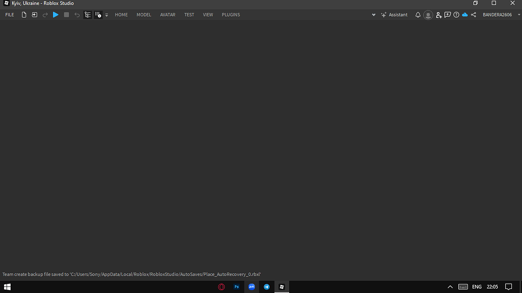The width and height of the screenshot is (522, 293).
Task: Click the cloud save status icon
Action: [x=465, y=15]
